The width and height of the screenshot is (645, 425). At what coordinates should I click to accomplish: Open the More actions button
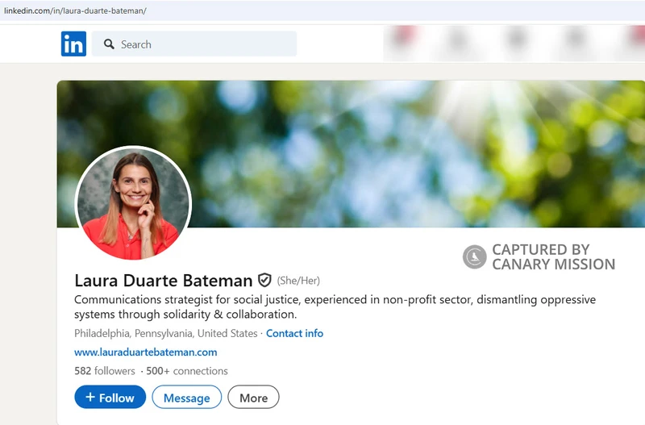(x=253, y=397)
